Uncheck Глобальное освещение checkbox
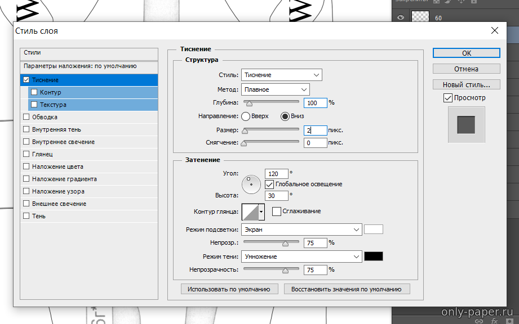This screenshot has height=324, width=519. [x=269, y=184]
